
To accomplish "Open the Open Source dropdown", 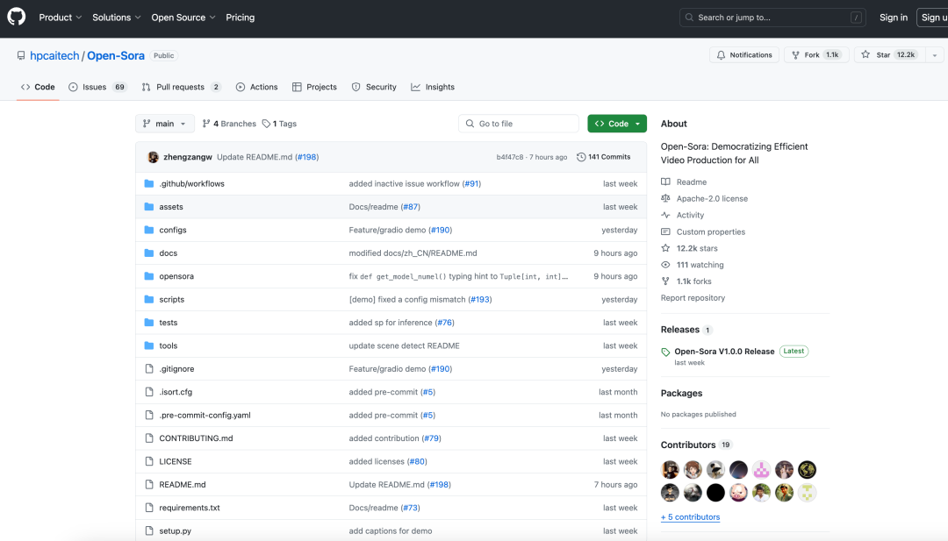I will [183, 18].
